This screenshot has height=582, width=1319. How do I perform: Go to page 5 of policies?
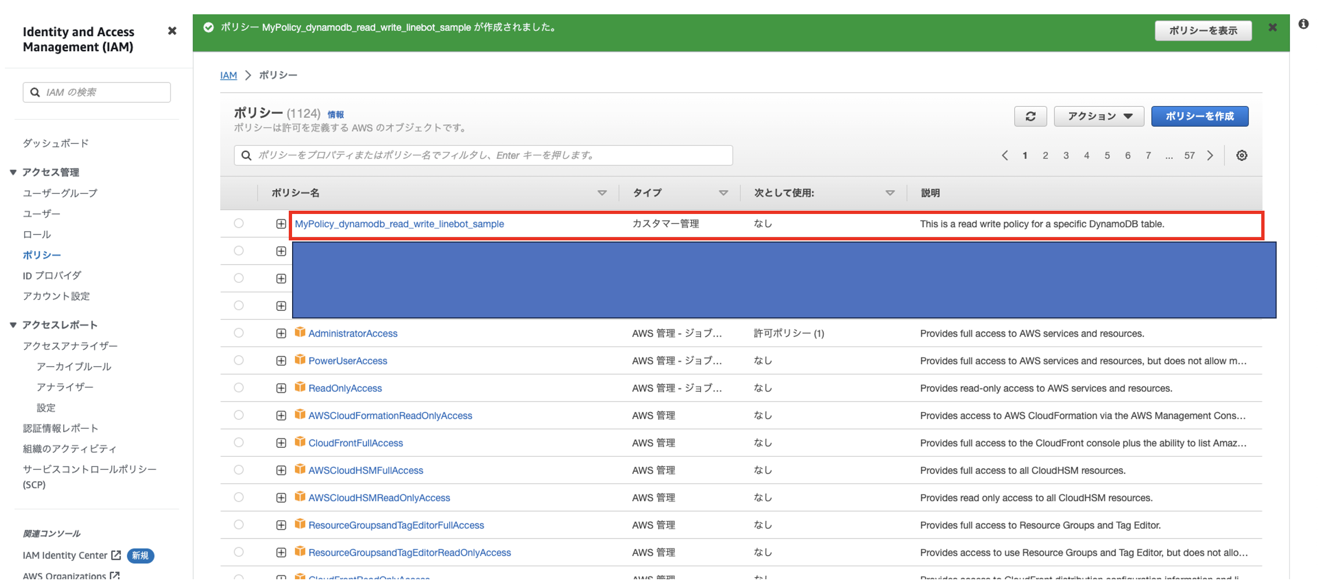point(1107,156)
